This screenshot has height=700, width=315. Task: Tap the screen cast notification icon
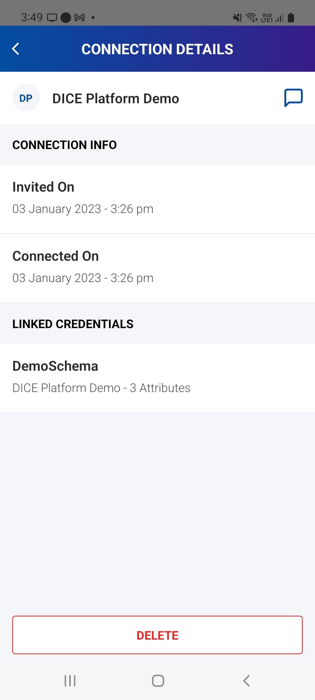52,17
